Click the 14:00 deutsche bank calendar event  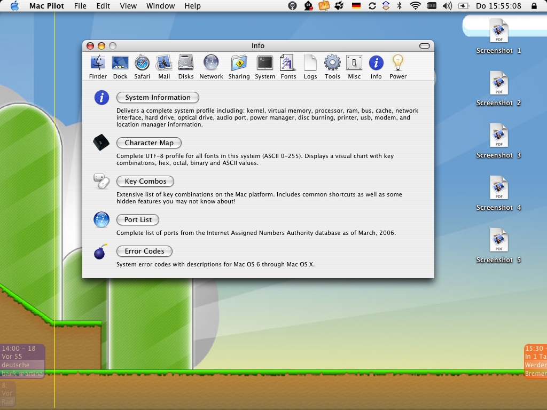click(x=22, y=361)
